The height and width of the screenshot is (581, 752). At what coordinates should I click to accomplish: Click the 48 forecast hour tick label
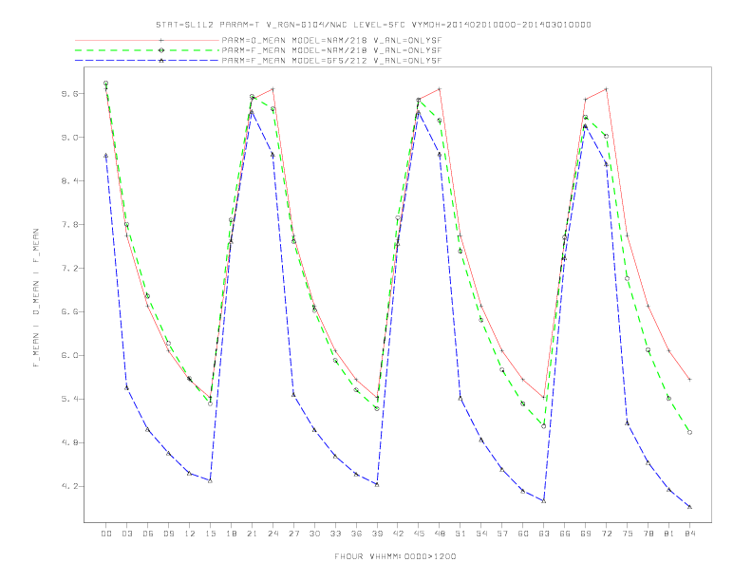[x=440, y=534]
